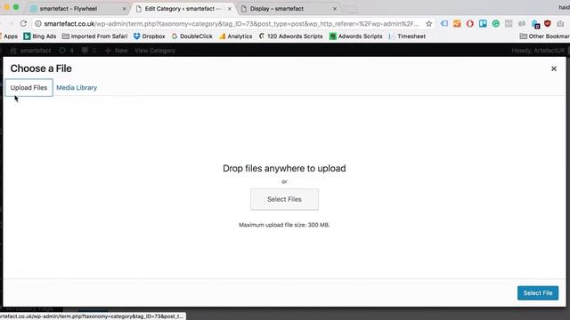Switch to the smartefact – Flywheel browser tab

77,9
